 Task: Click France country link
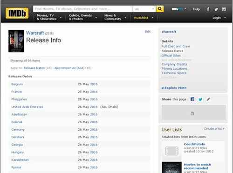pos(16,92)
